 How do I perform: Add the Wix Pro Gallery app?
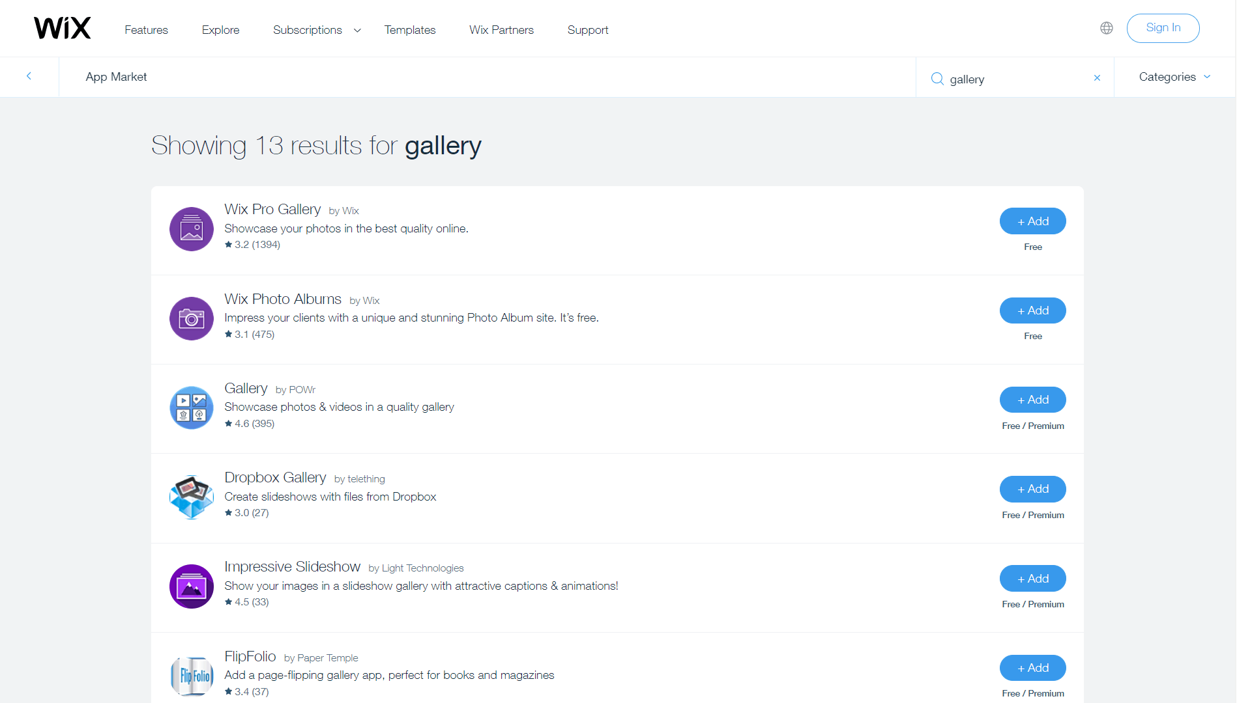click(x=1032, y=221)
